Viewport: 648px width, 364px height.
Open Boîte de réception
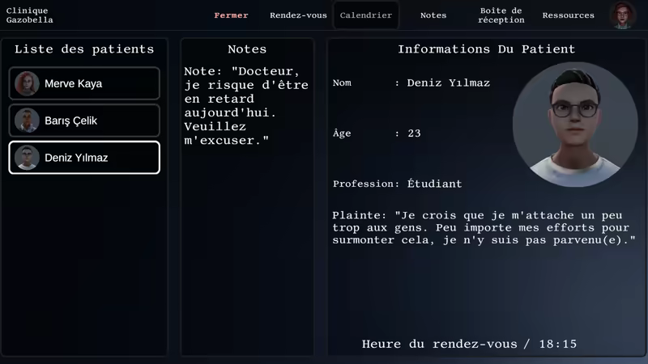[x=501, y=15]
